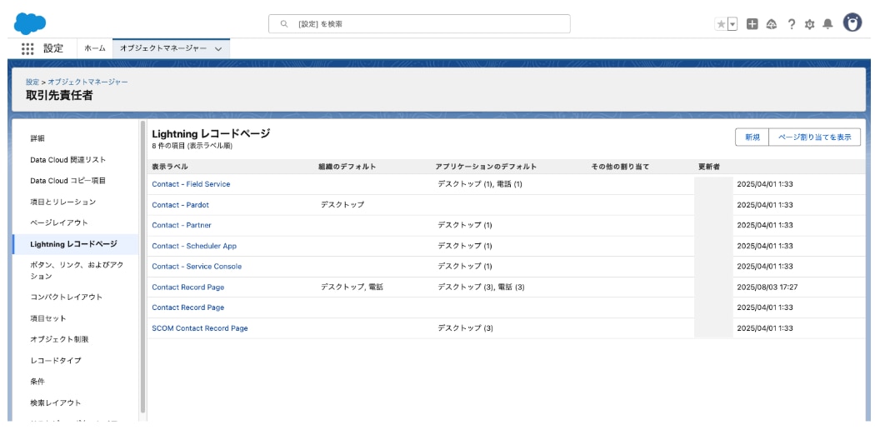Click the ページ割り当てを表示 button
Screen dimensions: 875x430
[814, 137]
